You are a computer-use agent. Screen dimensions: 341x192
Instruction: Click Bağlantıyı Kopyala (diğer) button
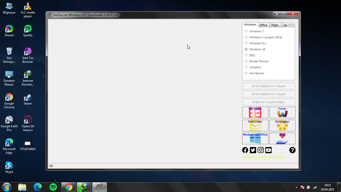(269, 102)
